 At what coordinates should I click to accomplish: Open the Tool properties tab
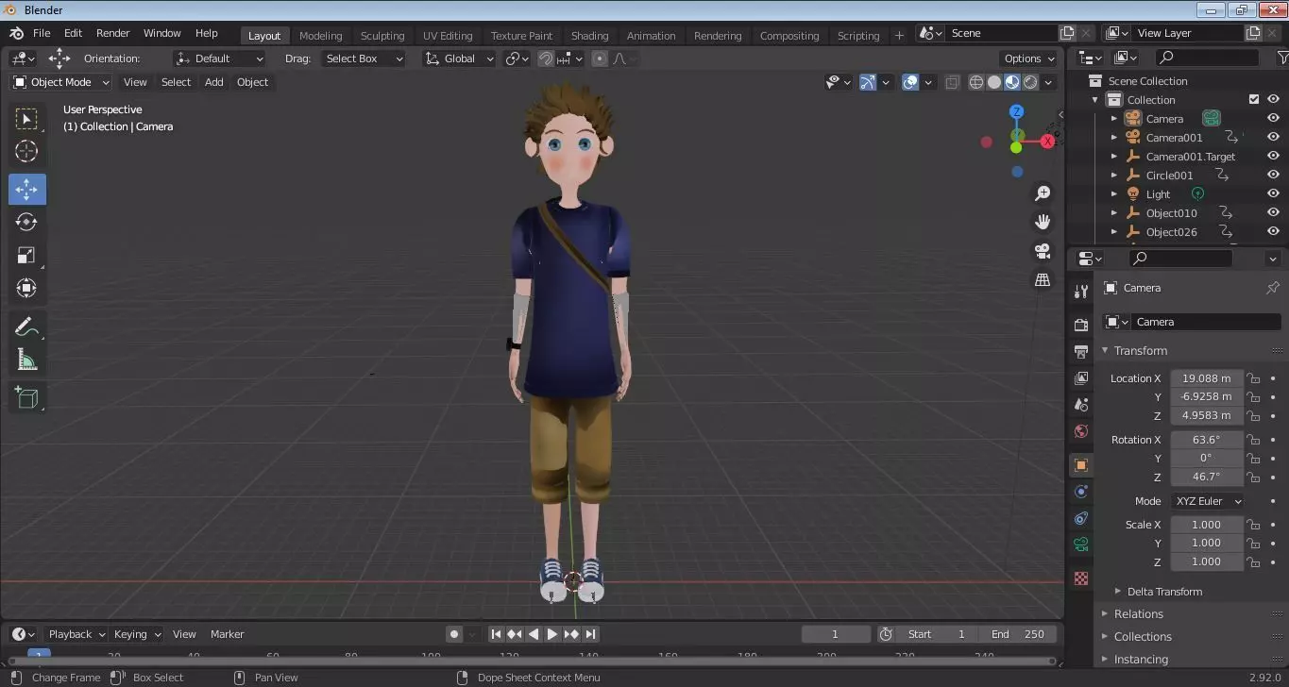click(x=1081, y=292)
